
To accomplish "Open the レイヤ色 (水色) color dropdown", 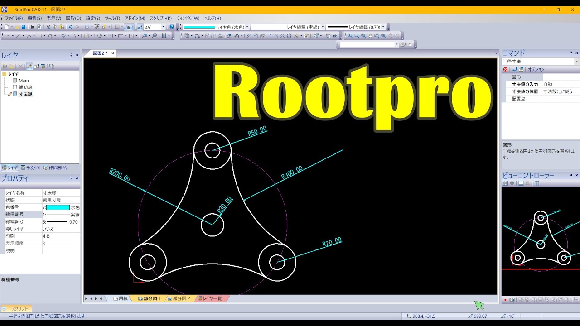I will coord(247,27).
